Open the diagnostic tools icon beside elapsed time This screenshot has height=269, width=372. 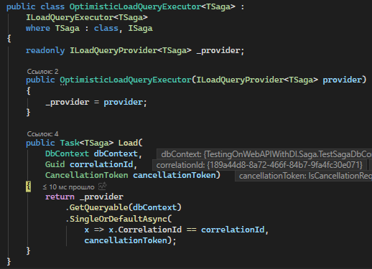point(103,187)
